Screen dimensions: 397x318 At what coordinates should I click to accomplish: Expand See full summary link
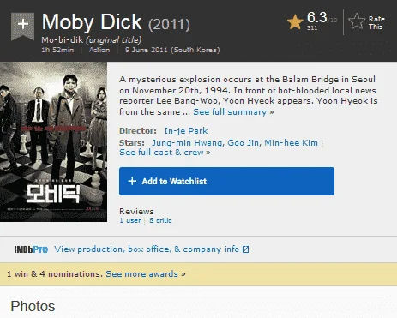point(233,112)
